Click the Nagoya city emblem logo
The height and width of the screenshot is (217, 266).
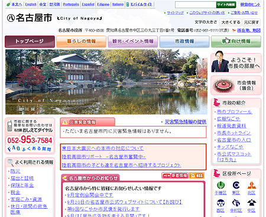coord(11,18)
